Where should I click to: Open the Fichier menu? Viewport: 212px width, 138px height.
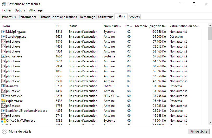pos(7,10)
